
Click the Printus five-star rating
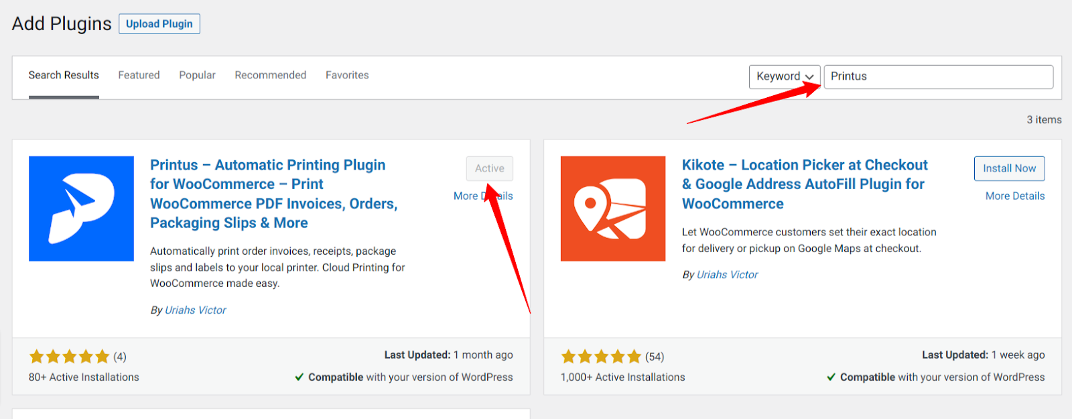(x=69, y=357)
